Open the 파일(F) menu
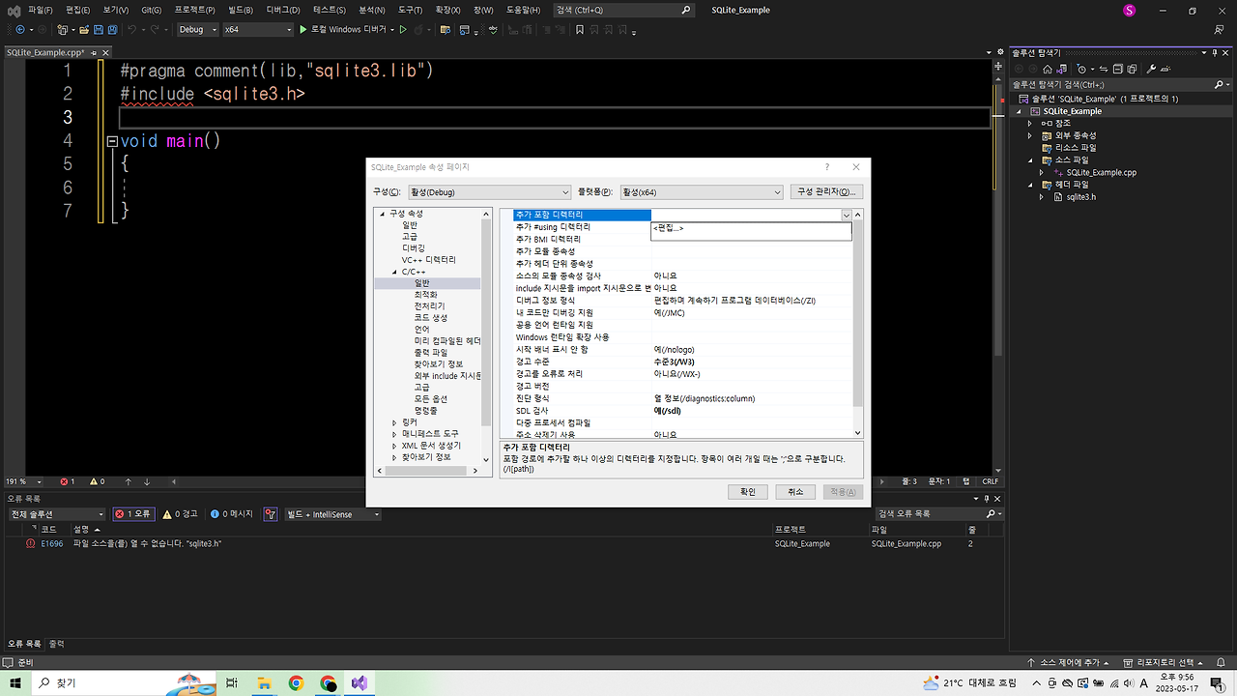The width and height of the screenshot is (1237, 696). tap(41, 10)
